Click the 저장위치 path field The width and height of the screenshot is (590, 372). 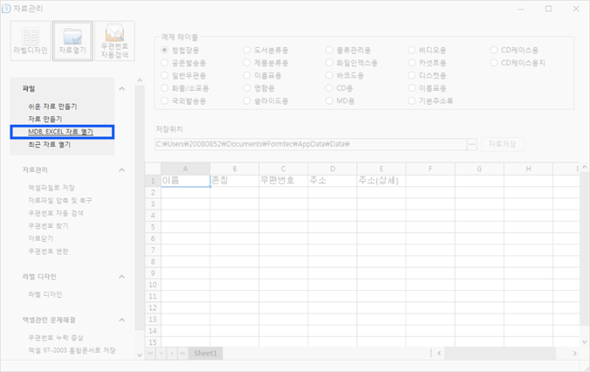310,144
